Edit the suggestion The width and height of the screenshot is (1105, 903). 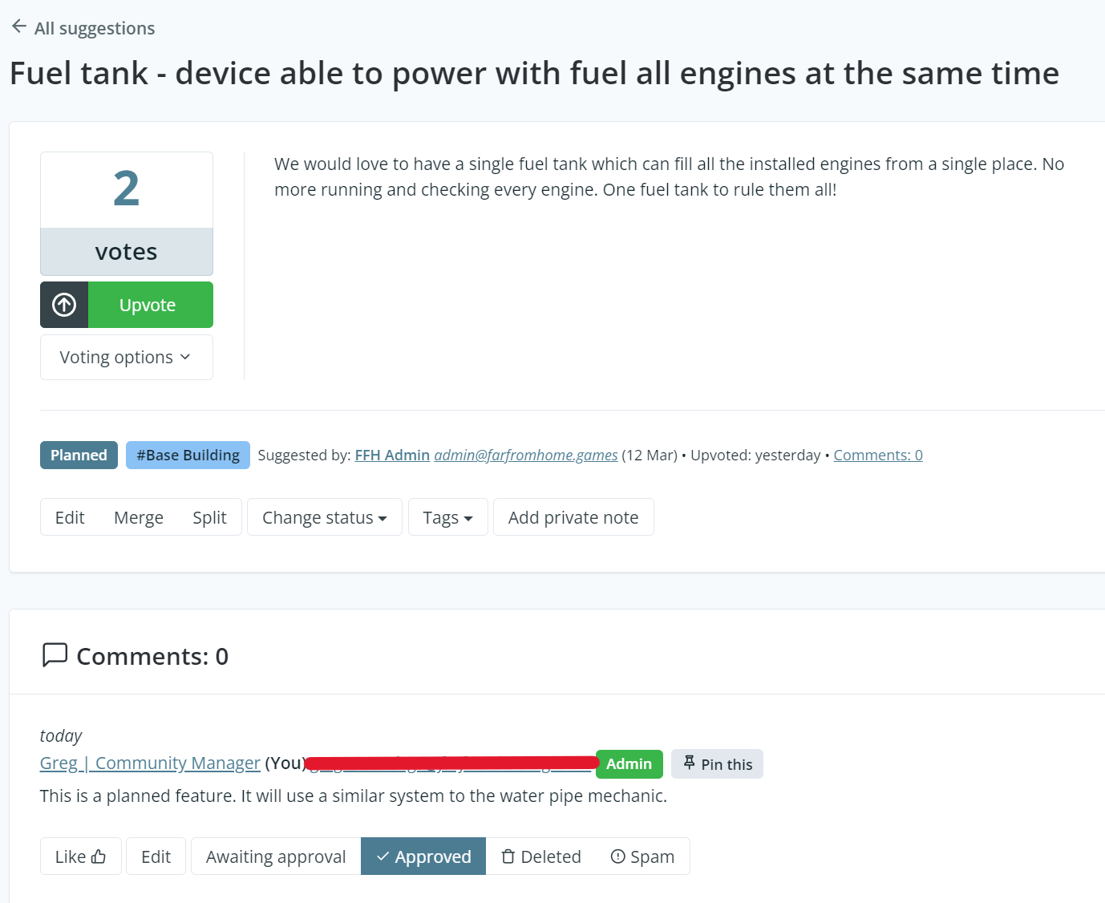point(70,518)
